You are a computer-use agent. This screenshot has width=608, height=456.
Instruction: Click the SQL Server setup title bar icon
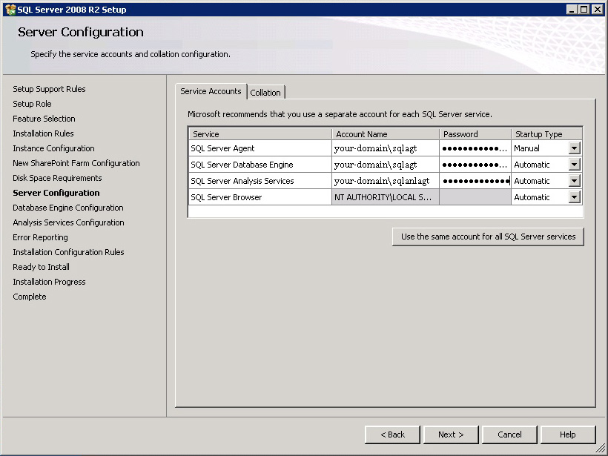click(10, 10)
